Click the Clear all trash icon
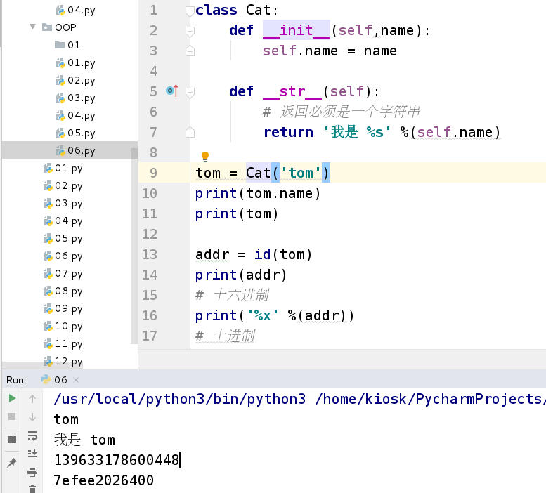This screenshot has height=493, width=546. pyautogui.click(x=32, y=489)
